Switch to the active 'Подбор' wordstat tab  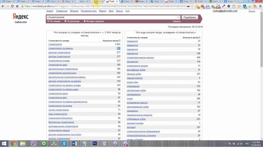click(112, 2)
